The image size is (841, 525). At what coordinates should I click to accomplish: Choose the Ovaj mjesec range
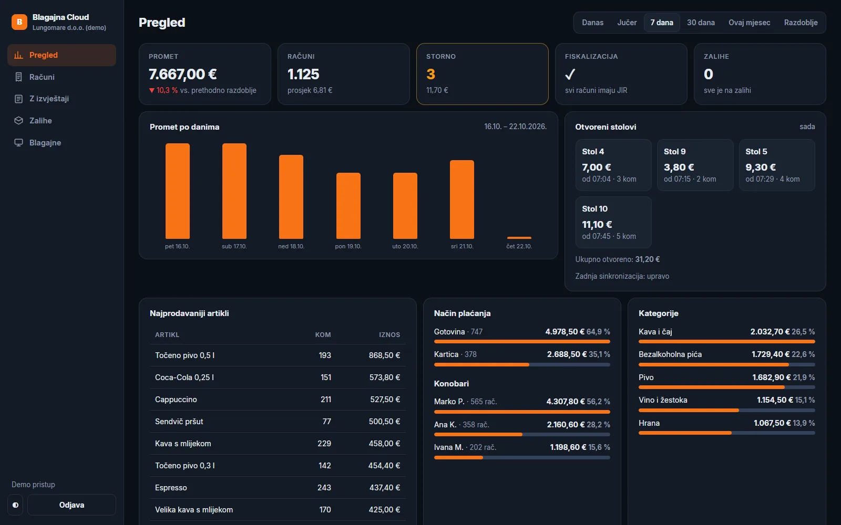(x=749, y=23)
